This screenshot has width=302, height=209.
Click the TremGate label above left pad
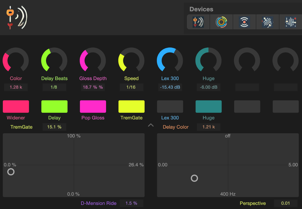point(21,127)
